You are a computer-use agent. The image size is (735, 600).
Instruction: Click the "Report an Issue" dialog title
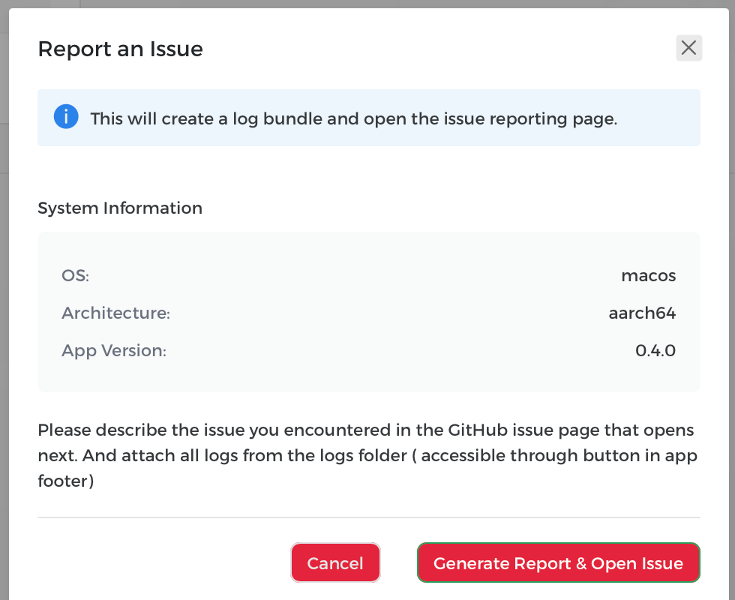pos(120,49)
